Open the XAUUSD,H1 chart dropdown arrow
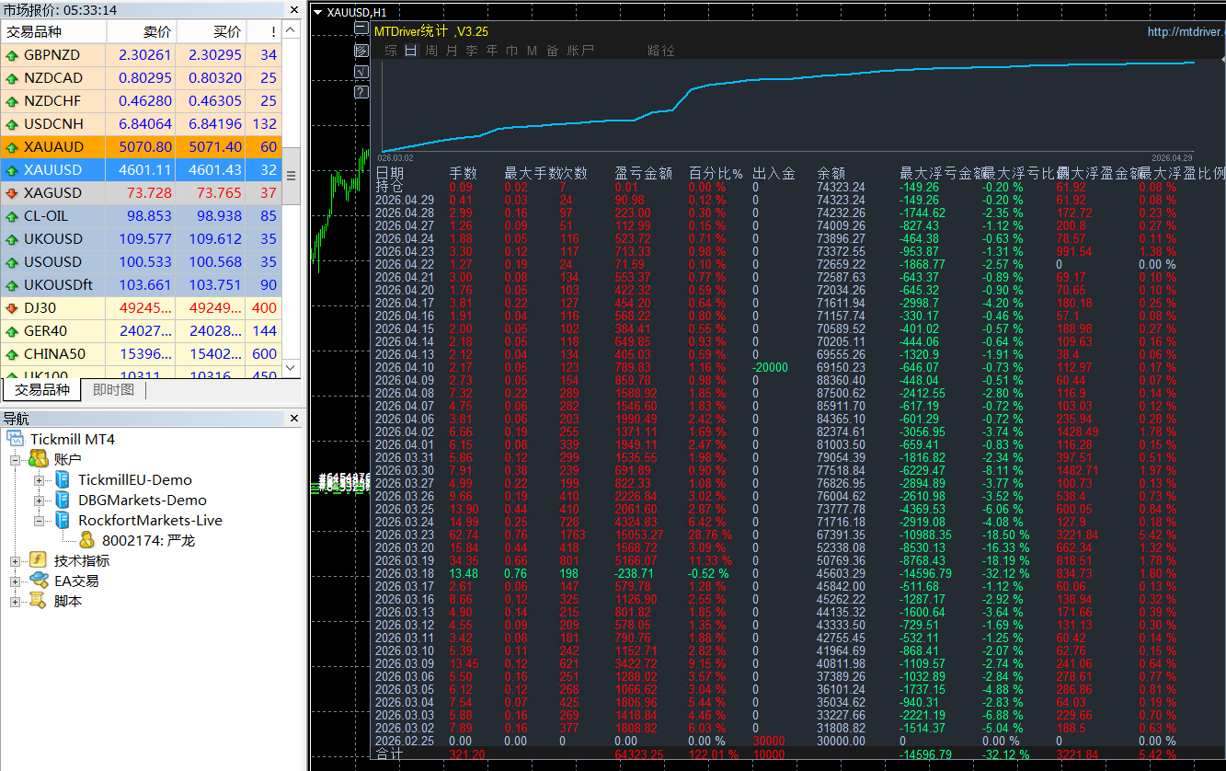1226x771 pixels. tap(317, 12)
